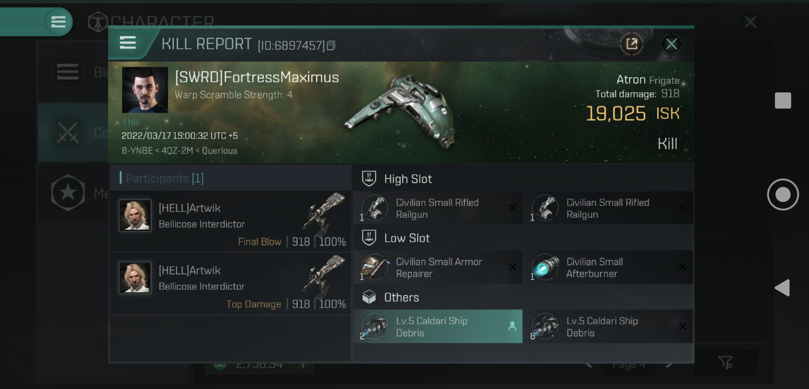Select the Civilian Small Armor Repairer item

tap(437, 267)
